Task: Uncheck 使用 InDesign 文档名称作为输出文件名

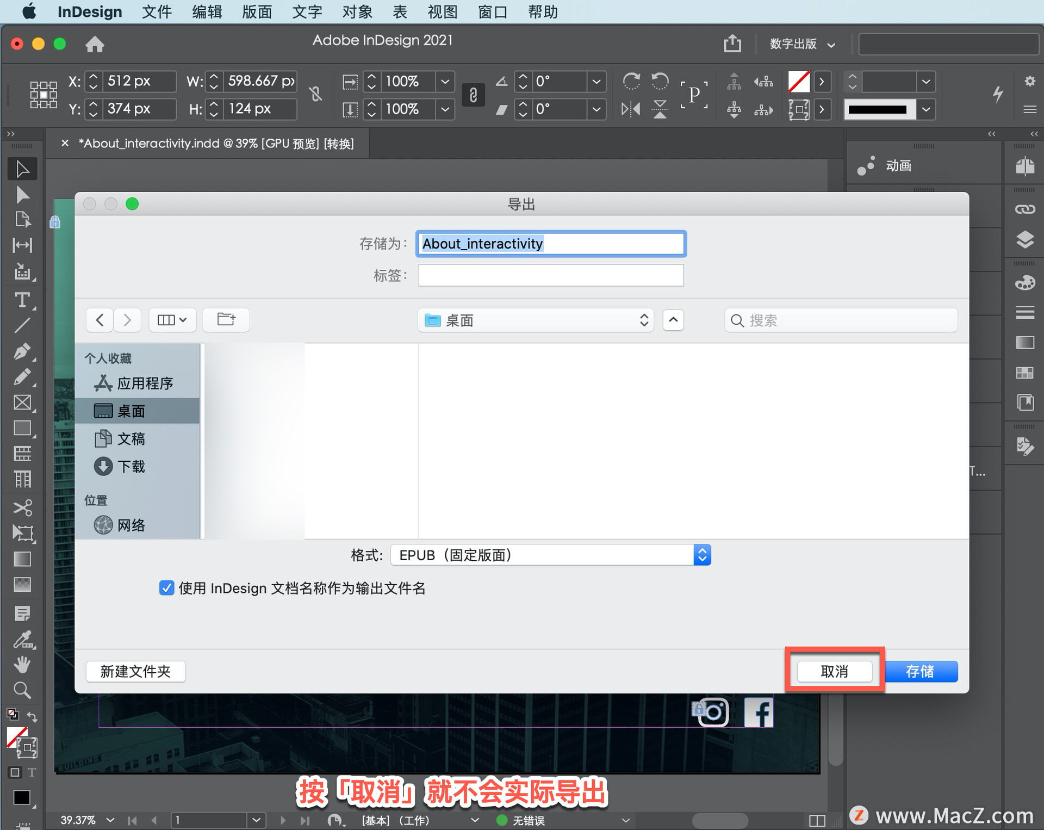Action: (x=166, y=588)
